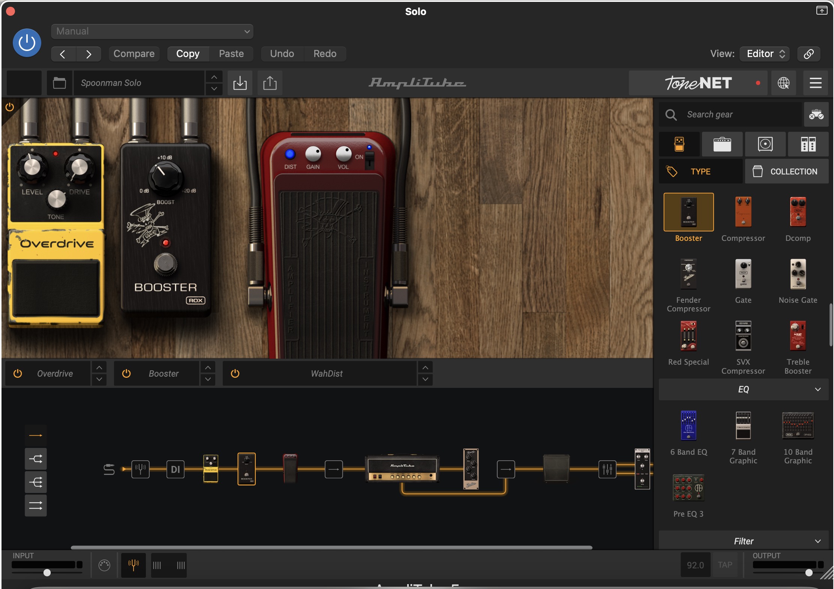Viewport: 834px width, 589px height.
Task: Click the INPUT level slider handle
Action: point(47,572)
